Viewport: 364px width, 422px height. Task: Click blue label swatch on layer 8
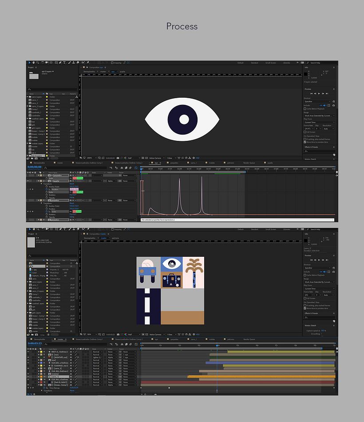point(41,363)
